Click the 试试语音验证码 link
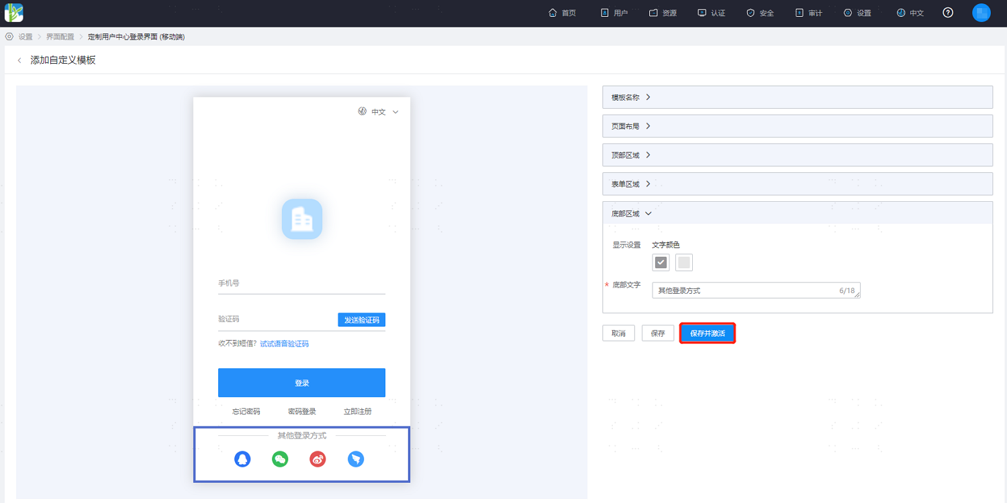 (285, 343)
